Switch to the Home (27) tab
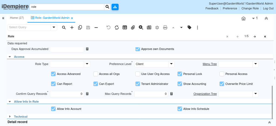Image resolution: width=276 pixels, height=126 pixels. [x=17, y=18]
